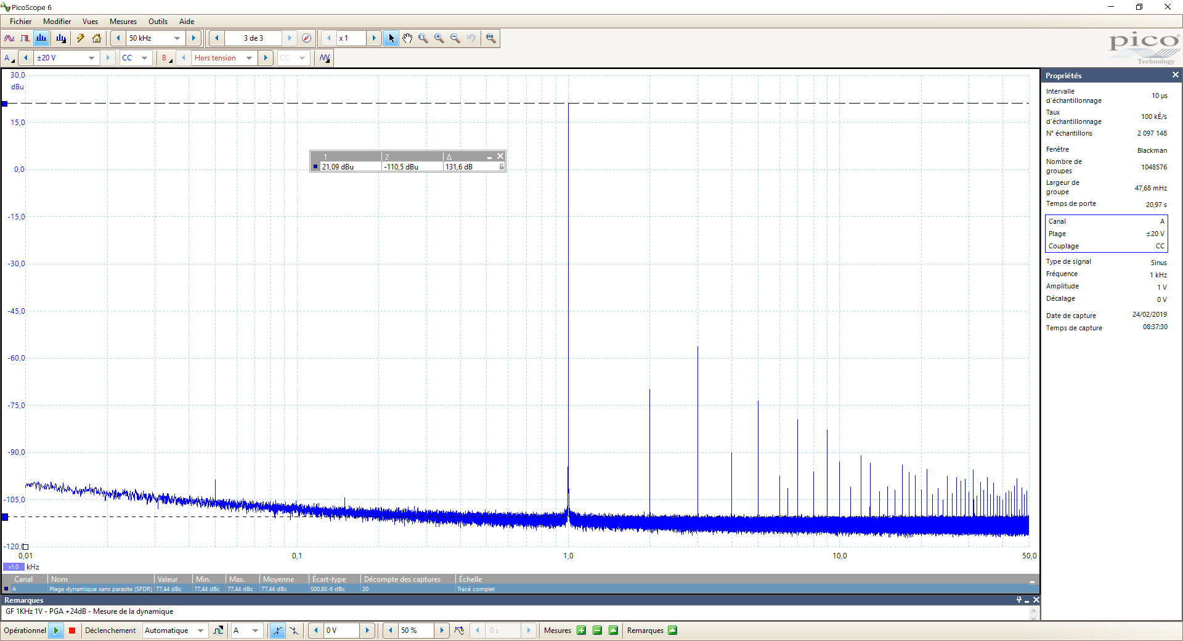
Task: Click the 50 % pre-trigger field
Action: point(417,631)
